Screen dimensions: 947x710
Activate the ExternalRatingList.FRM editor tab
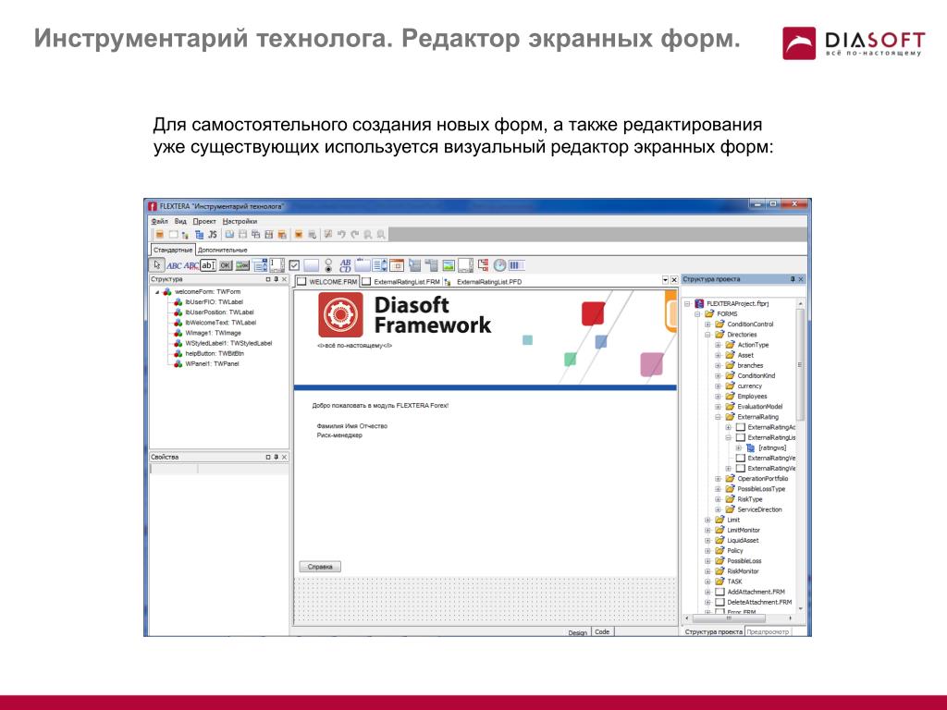[401, 282]
